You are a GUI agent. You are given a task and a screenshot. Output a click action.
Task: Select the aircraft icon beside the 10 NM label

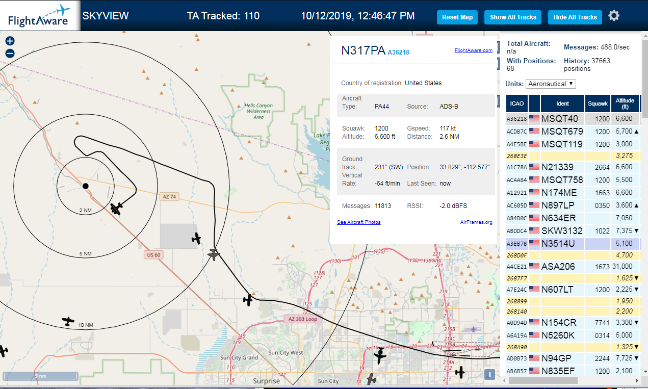point(68,321)
